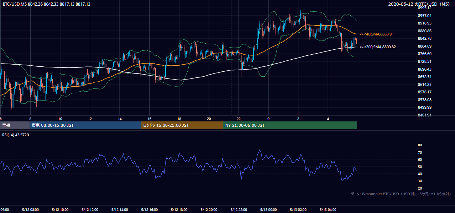Click the Bitstamp data source note
455x213 pixels.
(x=401, y=194)
